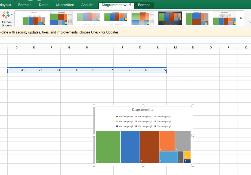
Task: Click the cell containing value 57
Action: pos(105,70)
